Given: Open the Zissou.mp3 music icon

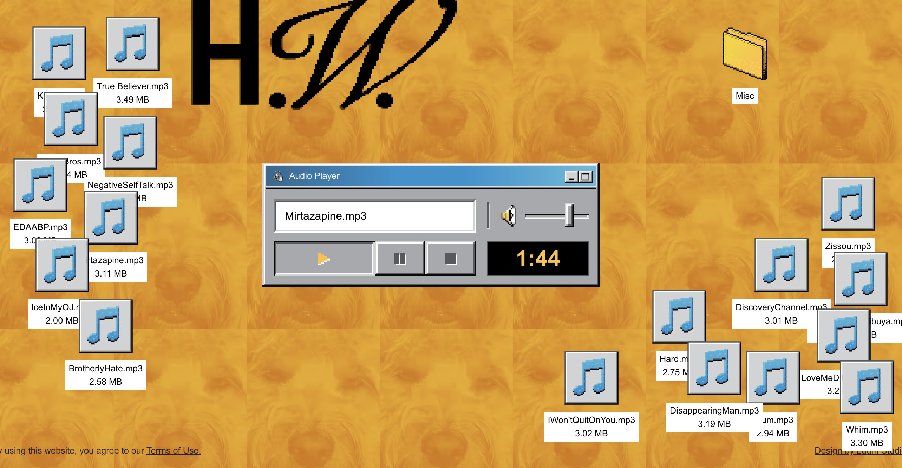Looking at the screenshot, I should click(x=848, y=204).
